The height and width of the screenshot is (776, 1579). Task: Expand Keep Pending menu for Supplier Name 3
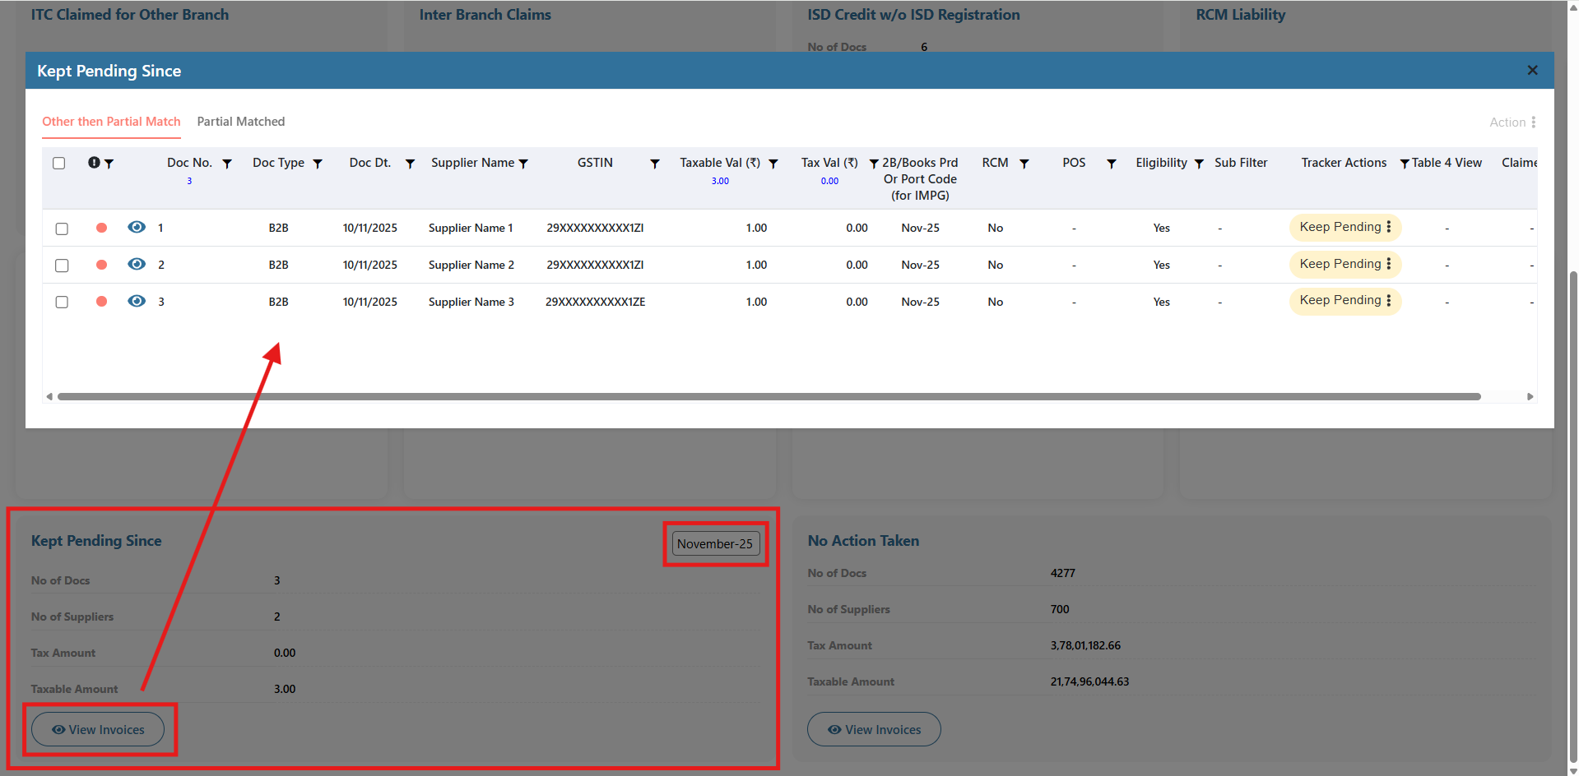click(x=1388, y=301)
